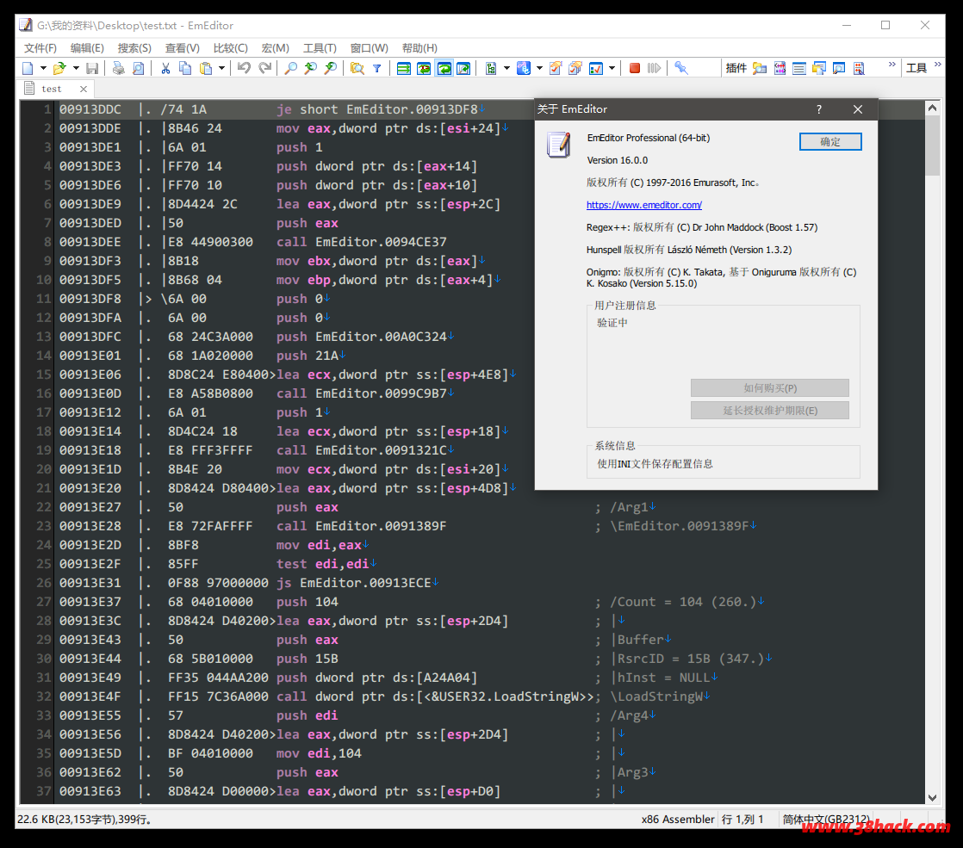
Task: Click the red macro Record/Stop icon
Action: pyautogui.click(x=635, y=68)
